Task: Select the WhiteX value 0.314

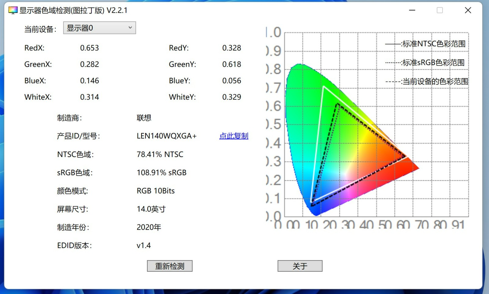Action: pyautogui.click(x=90, y=97)
